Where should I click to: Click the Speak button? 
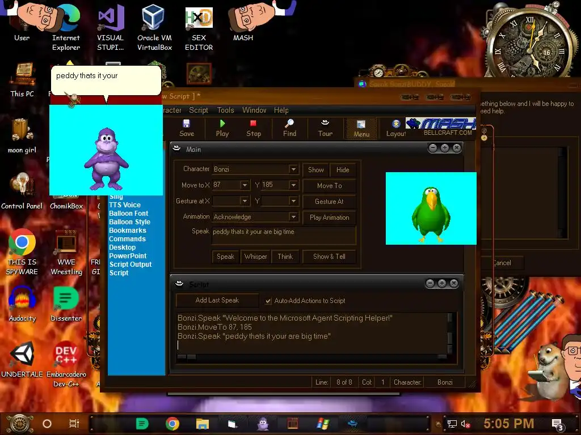[225, 257]
